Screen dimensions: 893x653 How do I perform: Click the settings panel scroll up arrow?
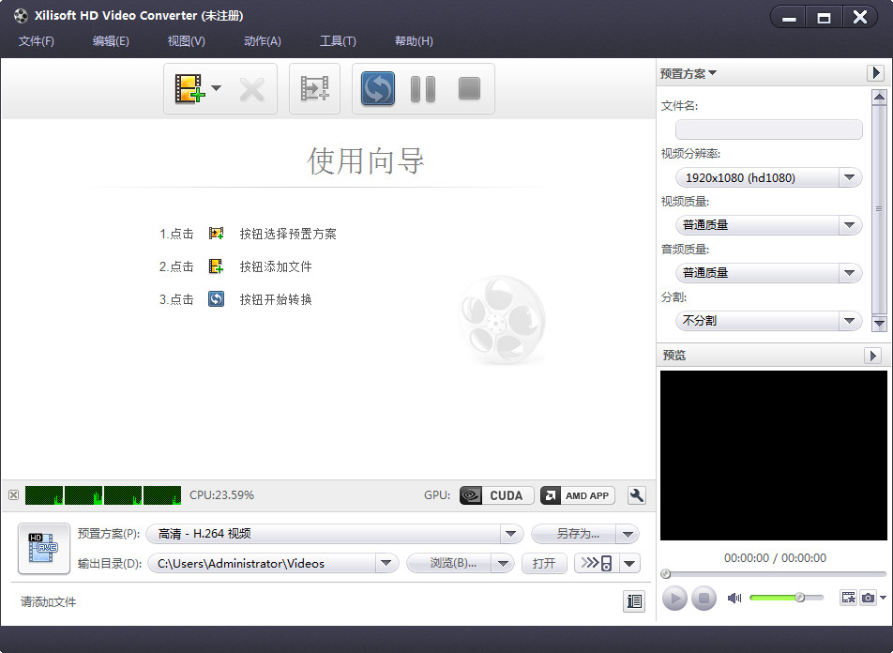[879, 98]
